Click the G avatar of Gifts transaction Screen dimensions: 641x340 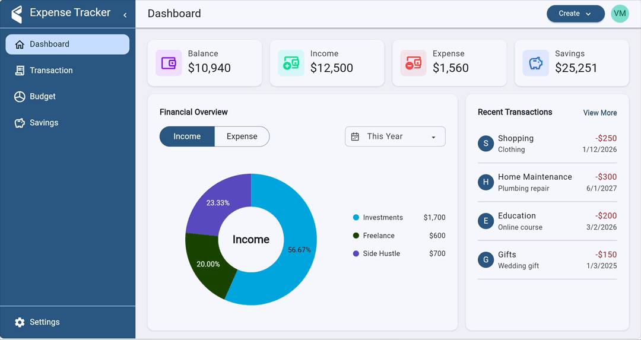(485, 260)
